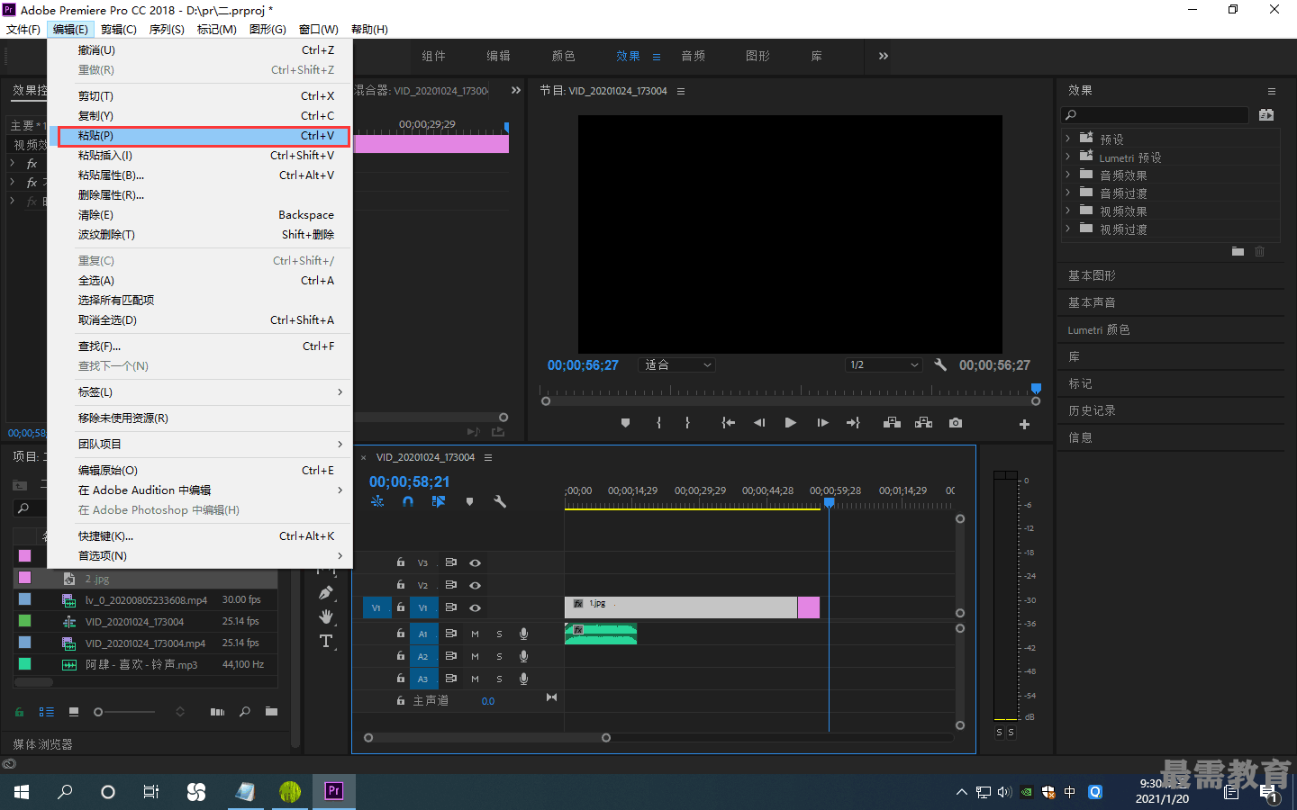Expand the 视频效果 folder
The height and width of the screenshot is (810, 1297).
pyautogui.click(x=1068, y=211)
